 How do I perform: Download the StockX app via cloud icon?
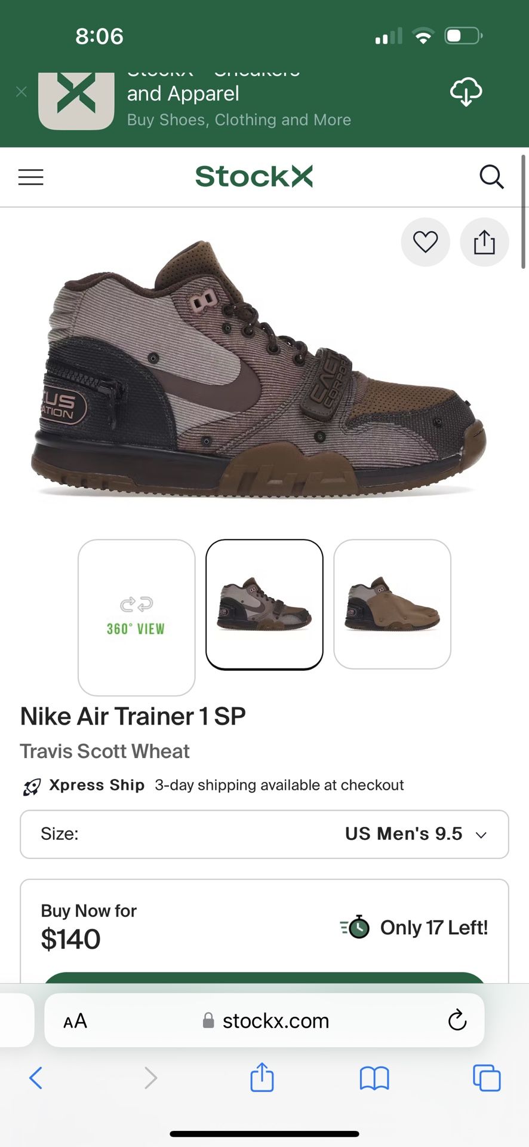pyautogui.click(x=466, y=92)
